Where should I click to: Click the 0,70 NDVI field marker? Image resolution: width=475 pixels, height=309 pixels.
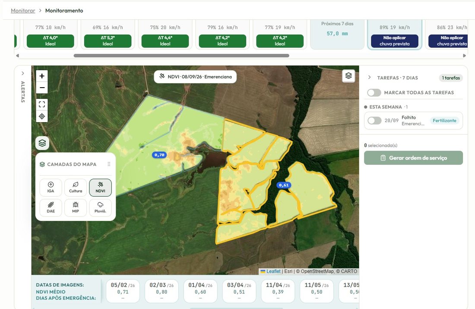[159, 155]
